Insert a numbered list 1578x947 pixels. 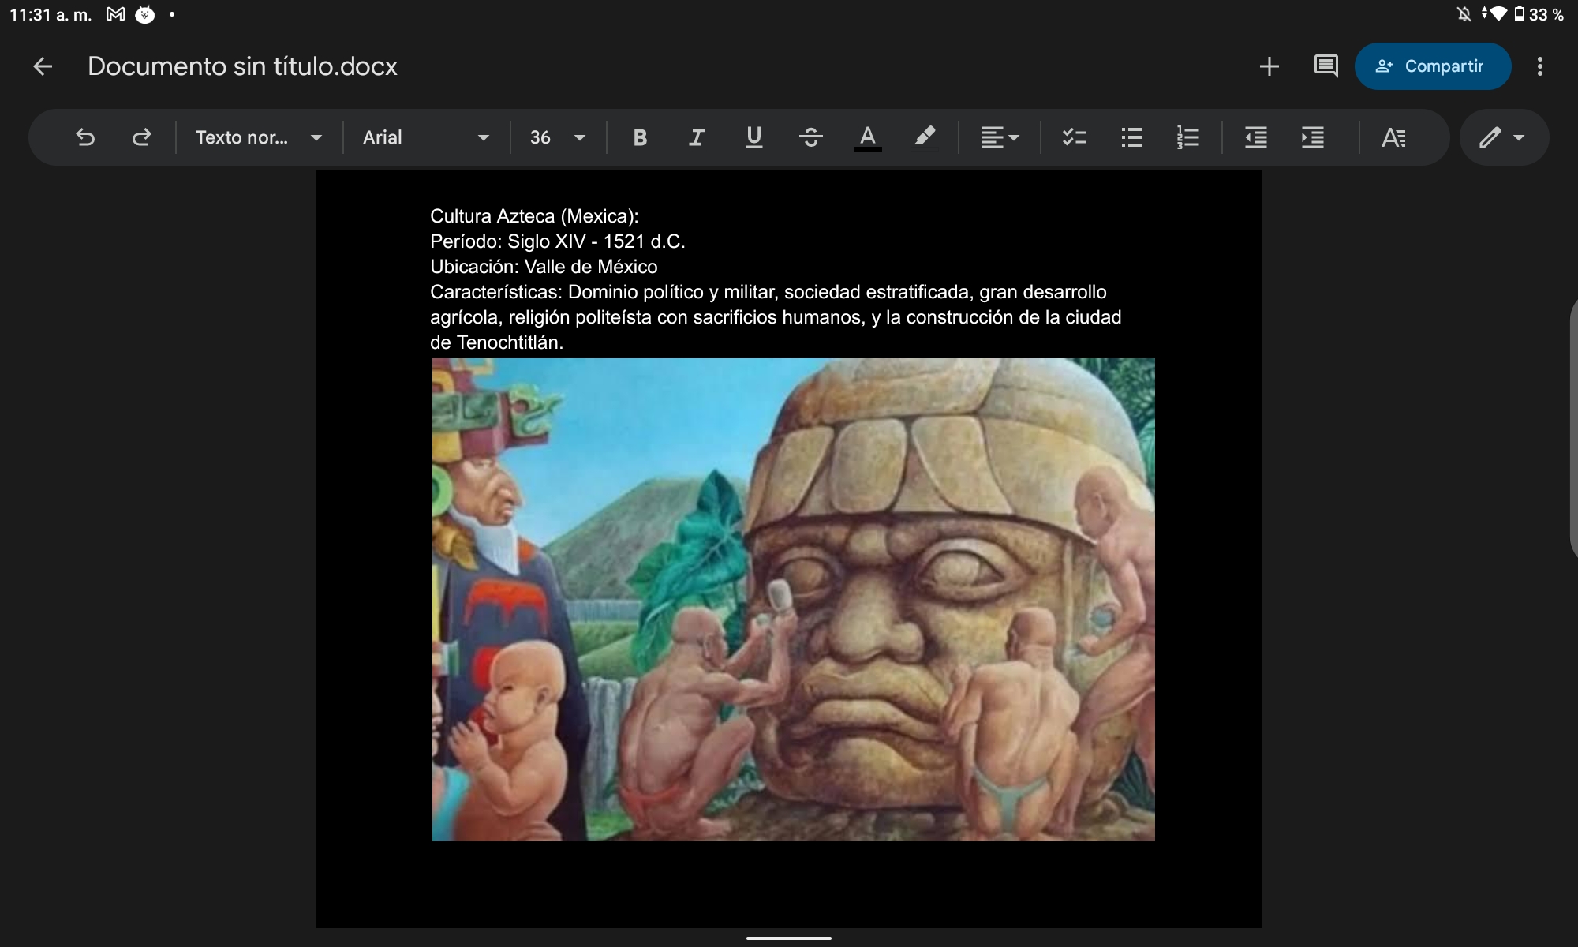1188,137
